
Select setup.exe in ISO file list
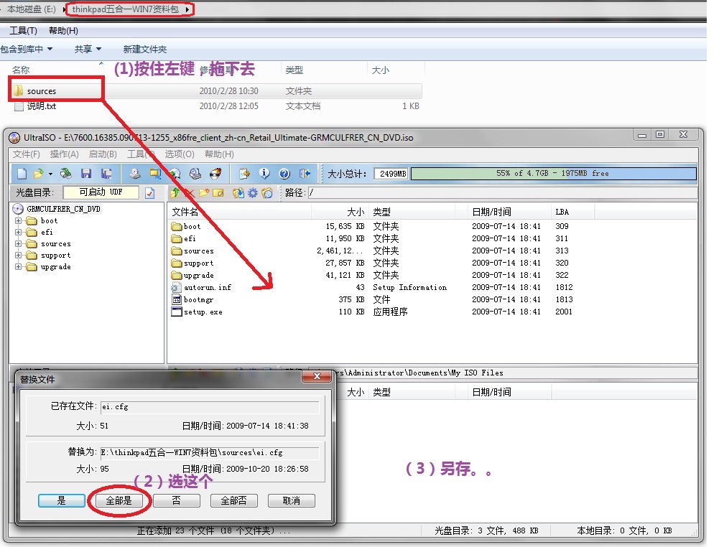pyautogui.click(x=197, y=312)
